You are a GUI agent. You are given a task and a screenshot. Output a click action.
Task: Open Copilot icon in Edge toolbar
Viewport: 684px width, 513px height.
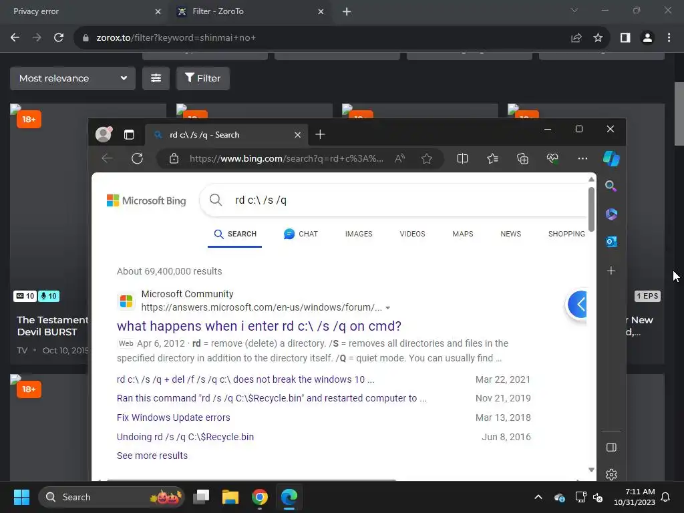611,158
